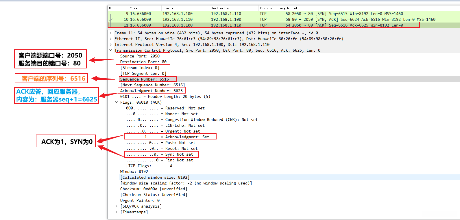Click source 192.168.1.110 in packet 10
The width and height of the screenshot is (460, 220).
[178, 19]
